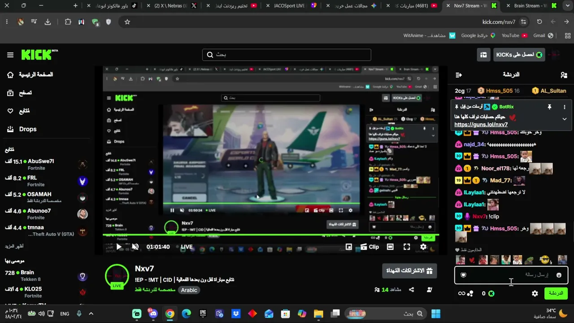Open the YouTube bookmark
Viewport: 574px width, 323px height.
click(x=515, y=35)
